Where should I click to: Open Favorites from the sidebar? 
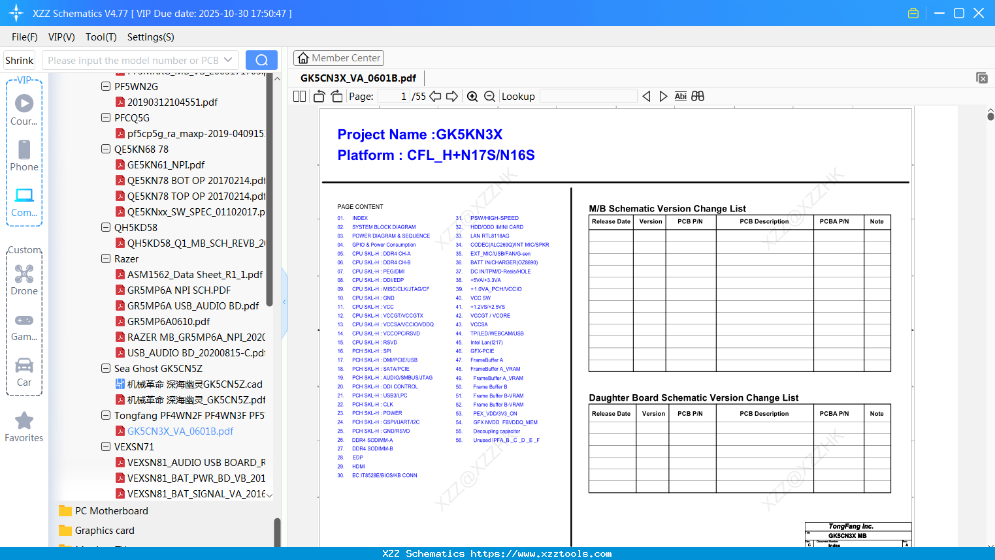tap(24, 427)
